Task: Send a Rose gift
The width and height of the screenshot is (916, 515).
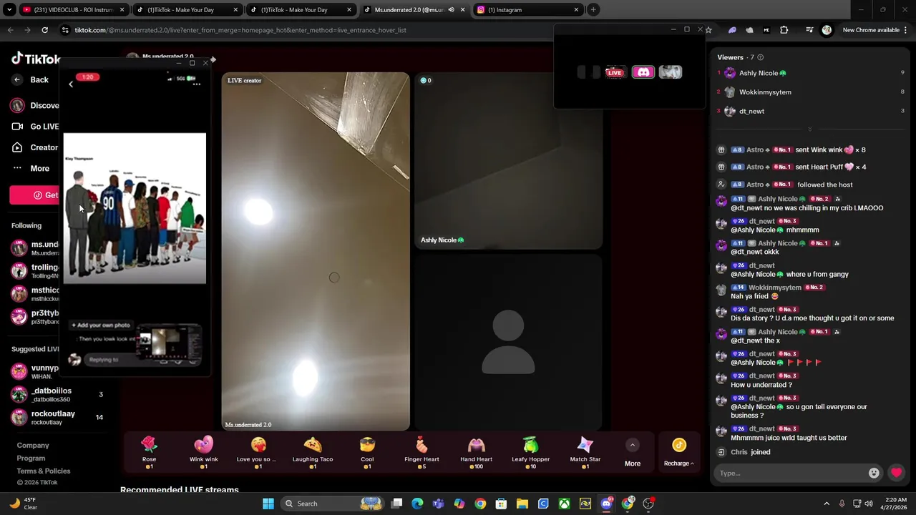Action: pos(149,452)
